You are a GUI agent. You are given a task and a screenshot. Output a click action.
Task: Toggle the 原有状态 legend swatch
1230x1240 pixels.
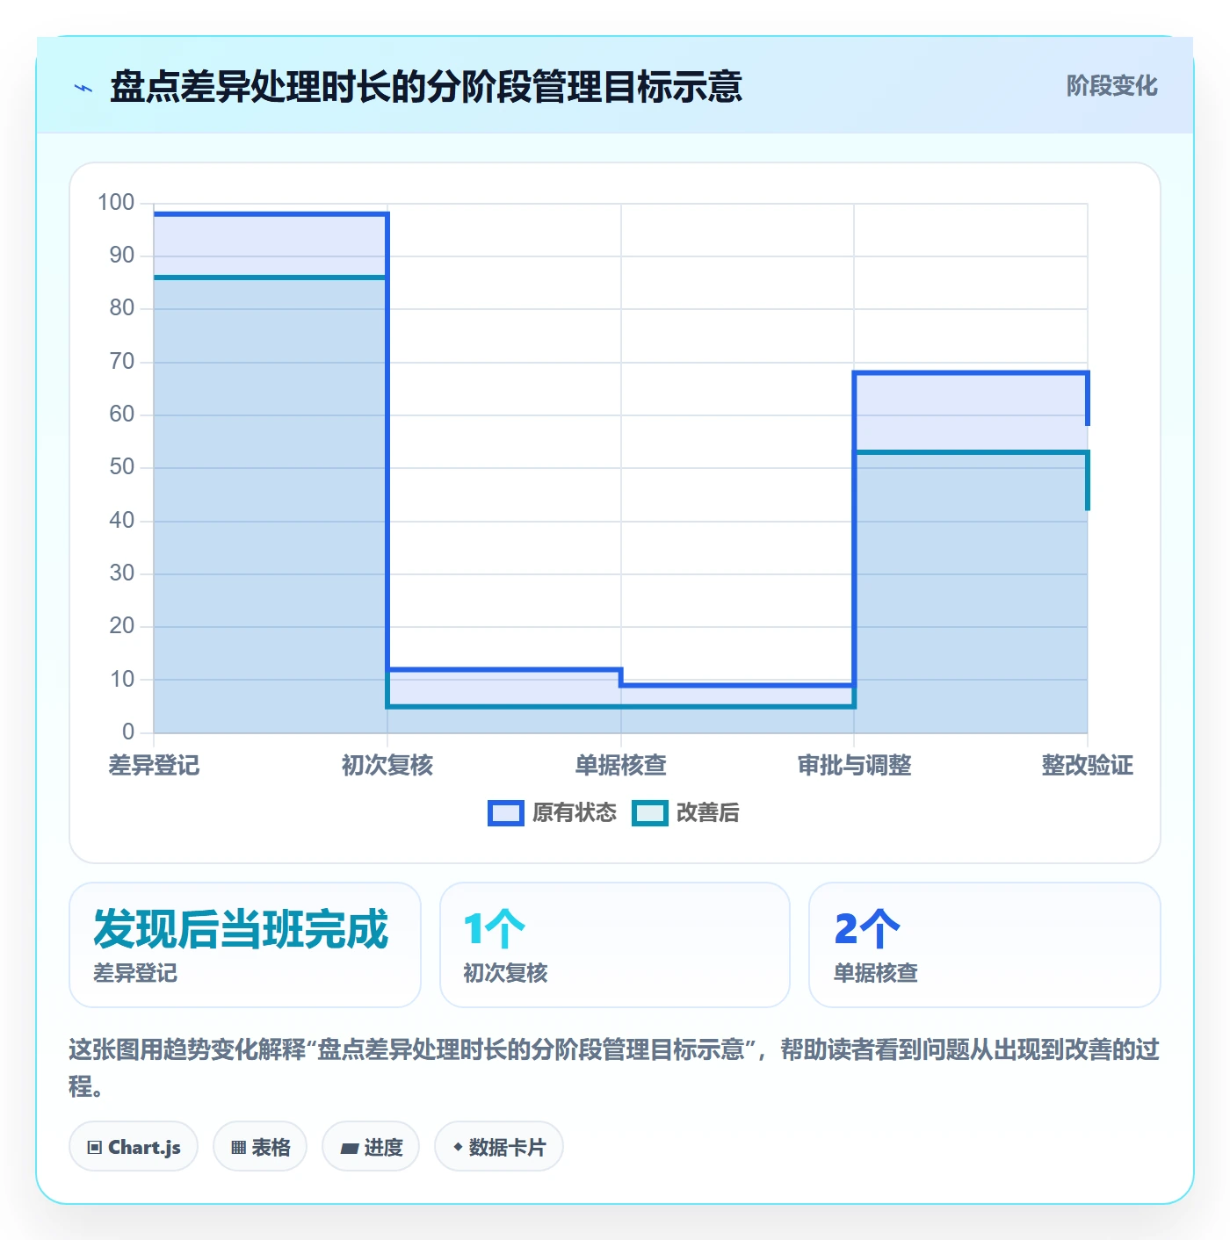pyautogui.click(x=505, y=813)
